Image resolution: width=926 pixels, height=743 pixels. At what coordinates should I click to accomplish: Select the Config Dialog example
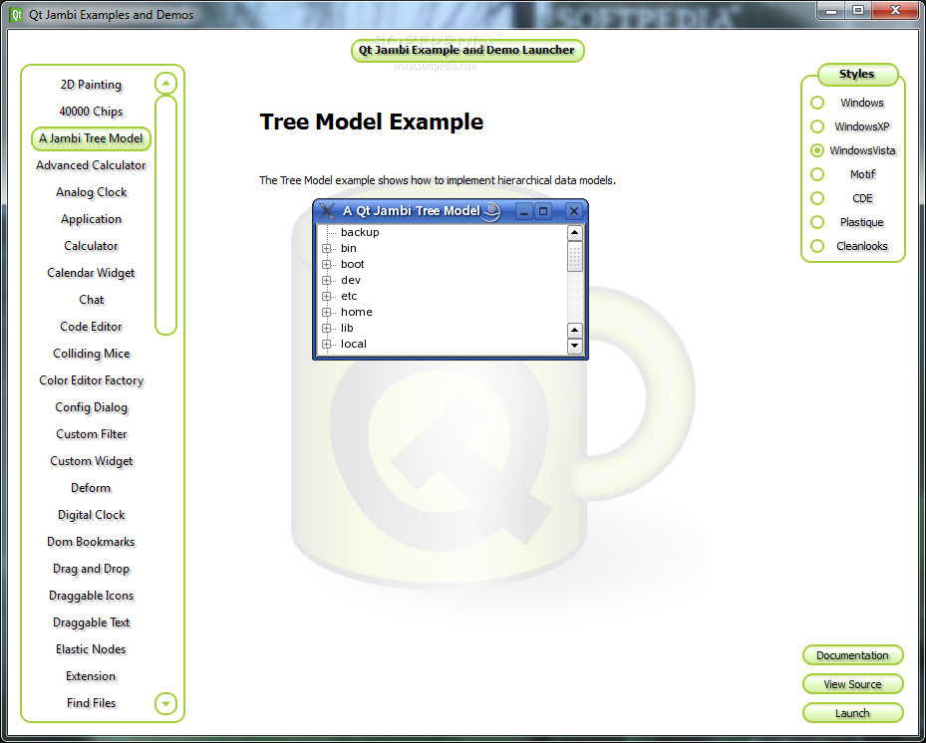coord(91,407)
